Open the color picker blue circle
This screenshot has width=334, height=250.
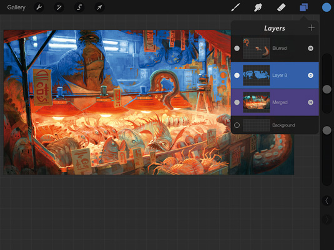tap(327, 7)
